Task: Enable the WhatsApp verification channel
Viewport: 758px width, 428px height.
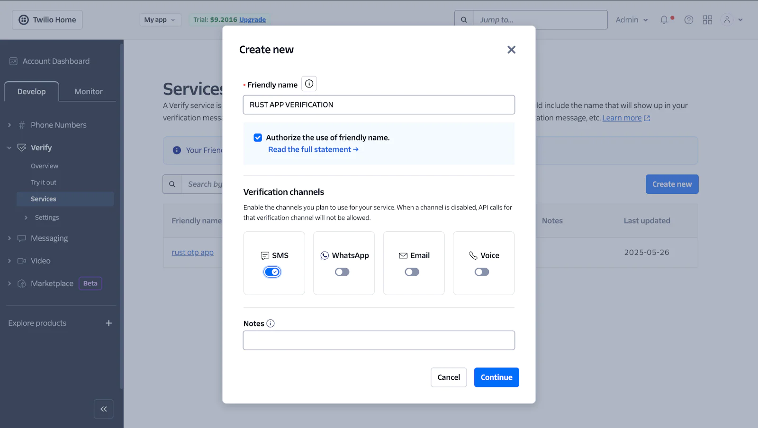Action: click(342, 271)
